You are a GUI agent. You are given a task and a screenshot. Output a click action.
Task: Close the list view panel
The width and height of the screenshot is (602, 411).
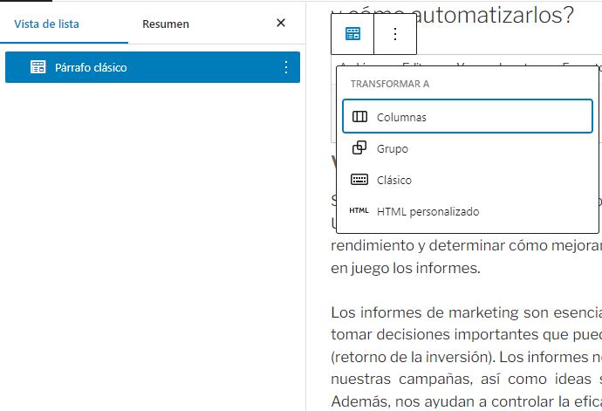point(281,24)
